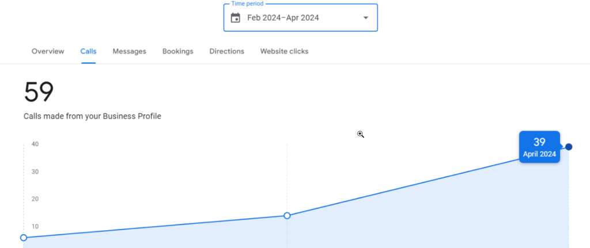The image size is (590, 248).
Task: Click the 39 April 2024 tooltip
Action: click(539, 147)
